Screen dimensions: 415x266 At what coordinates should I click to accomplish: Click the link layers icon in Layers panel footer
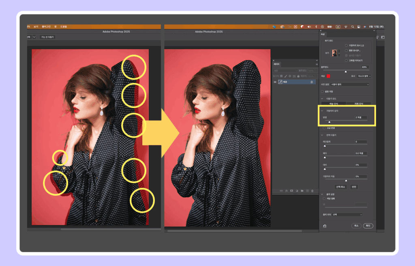(281, 191)
